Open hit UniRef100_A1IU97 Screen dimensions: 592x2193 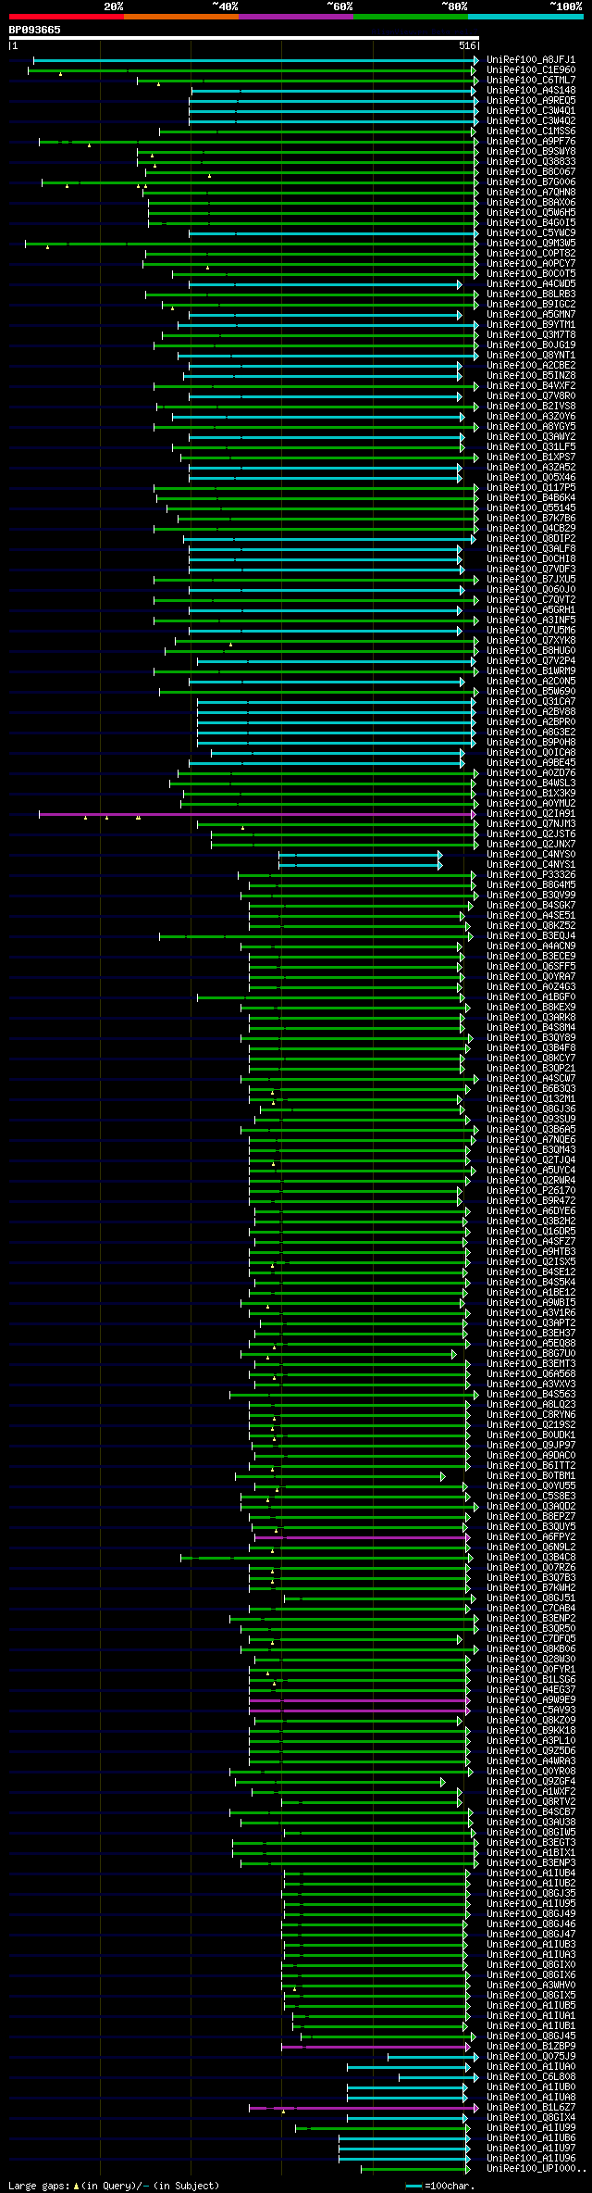point(531,2148)
